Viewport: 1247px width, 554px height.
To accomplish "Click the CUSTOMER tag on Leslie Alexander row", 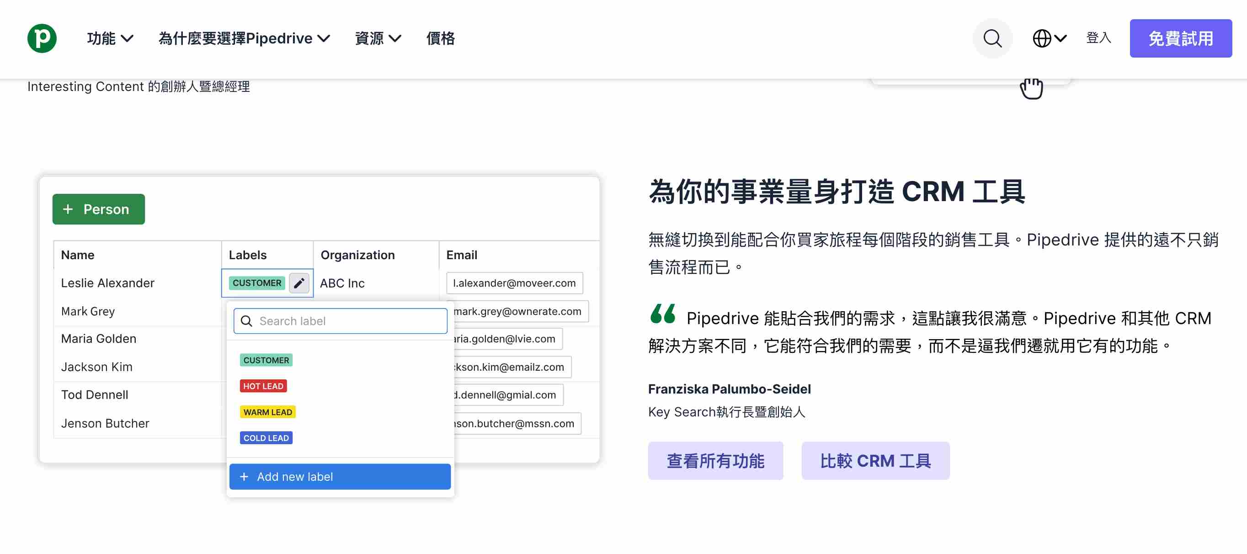I will click(256, 283).
